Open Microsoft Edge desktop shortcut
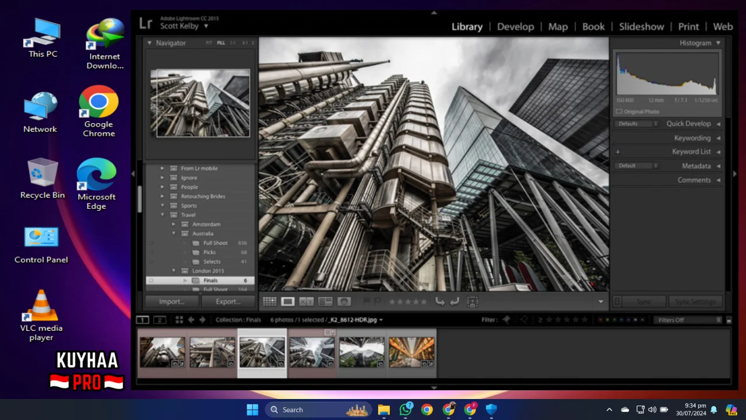746x420 pixels. pos(96,184)
